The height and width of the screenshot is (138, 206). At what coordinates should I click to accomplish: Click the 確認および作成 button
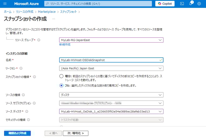[x=17, y=133]
